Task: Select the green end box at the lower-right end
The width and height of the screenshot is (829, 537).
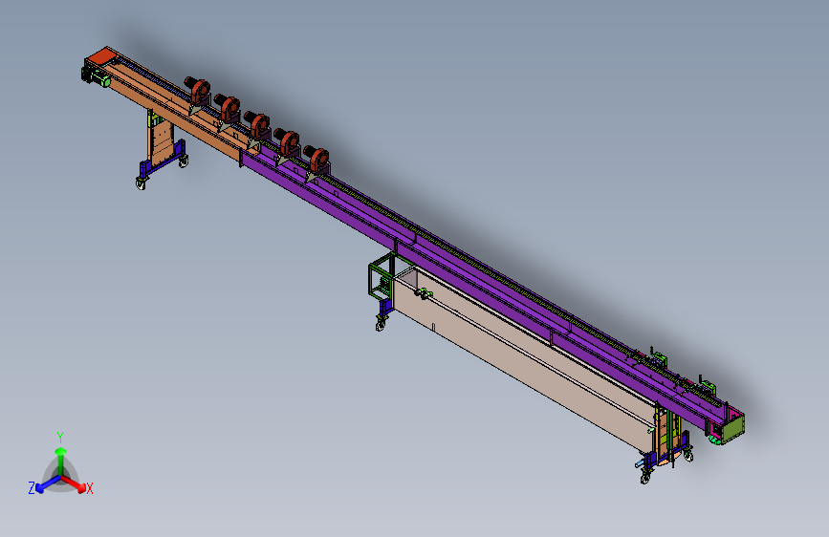Action: coord(733,427)
